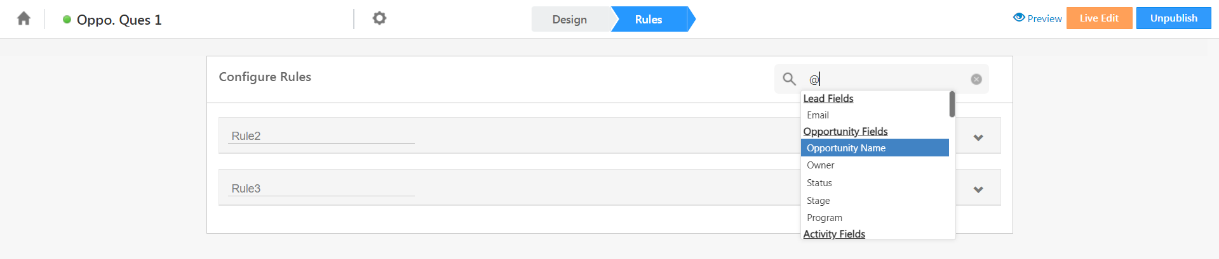This screenshot has height=259, width=1219.
Task: Select Program from the field list
Action: (825, 218)
